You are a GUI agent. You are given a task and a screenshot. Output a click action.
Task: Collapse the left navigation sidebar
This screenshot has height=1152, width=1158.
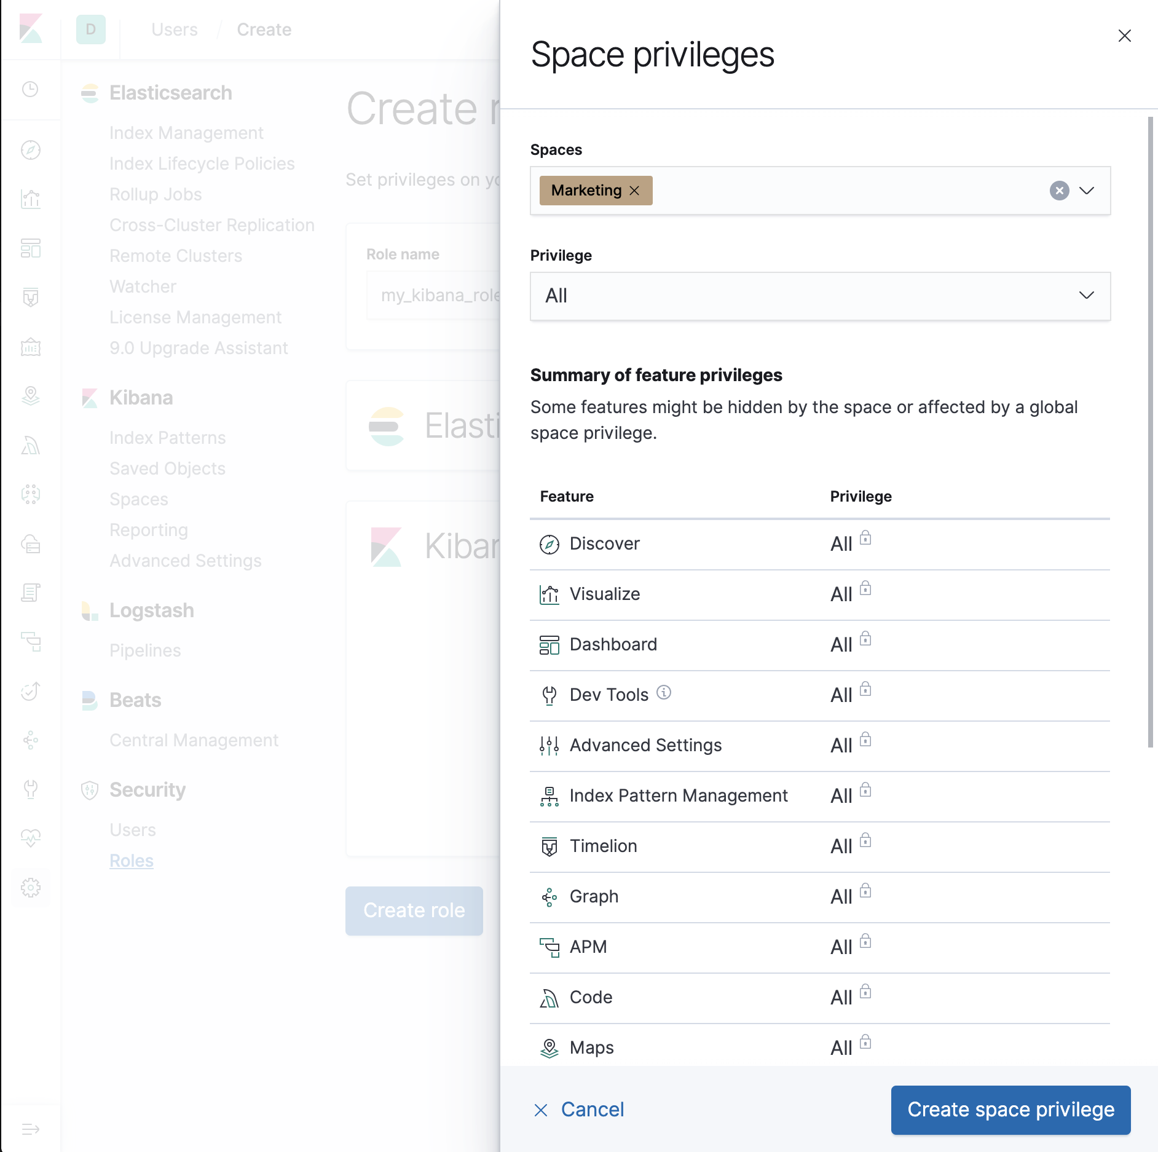(x=31, y=1129)
